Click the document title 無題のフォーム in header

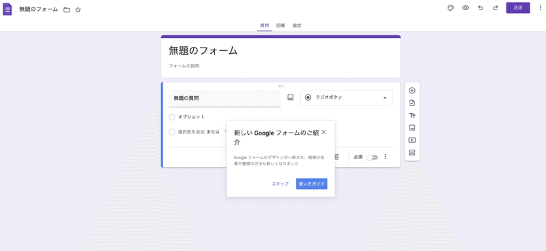click(38, 10)
